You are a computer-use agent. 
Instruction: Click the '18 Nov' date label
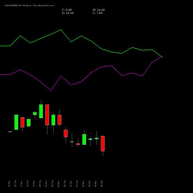click(28, 183)
